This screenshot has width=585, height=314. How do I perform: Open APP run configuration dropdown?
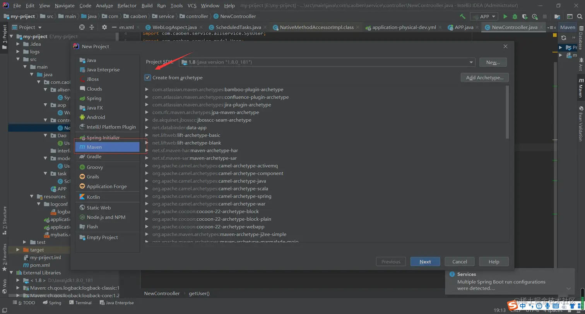point(484,17)
